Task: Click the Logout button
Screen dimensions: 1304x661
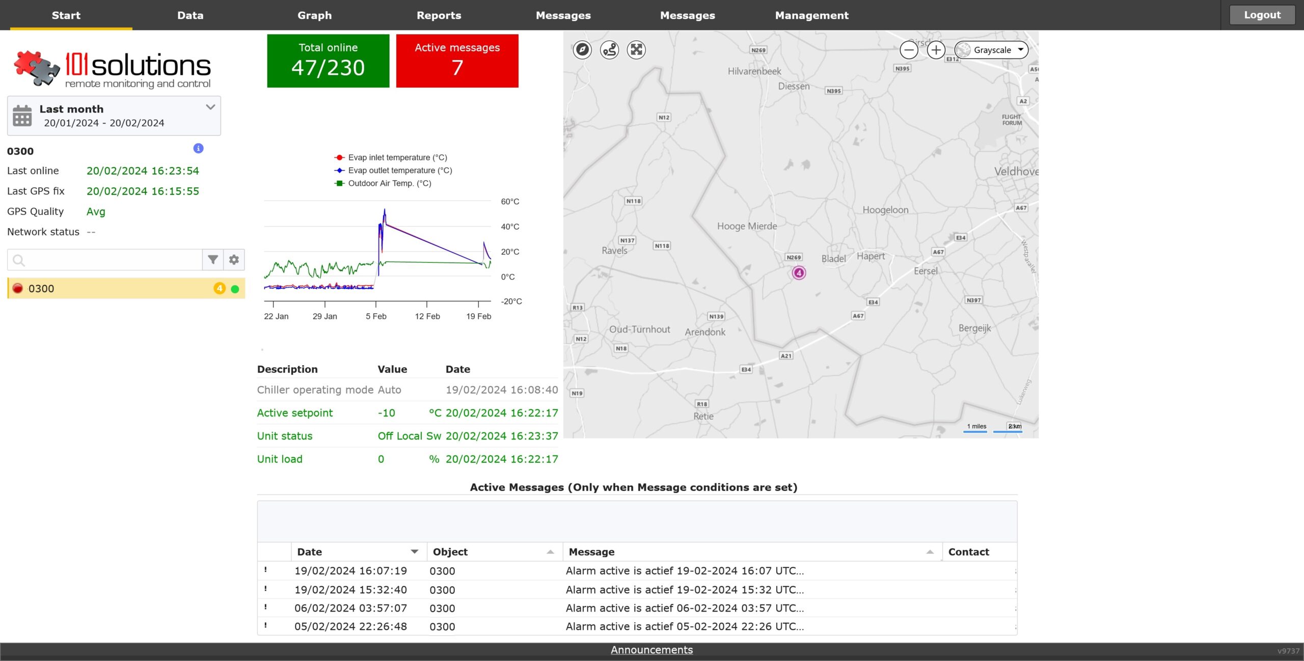Action: [x=1262, y=15]
